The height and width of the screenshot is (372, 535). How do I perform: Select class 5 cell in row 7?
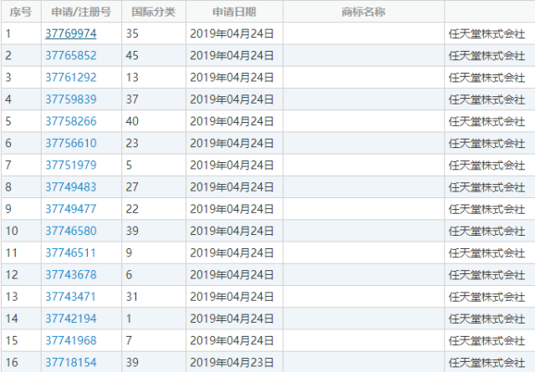coord(154,166)
